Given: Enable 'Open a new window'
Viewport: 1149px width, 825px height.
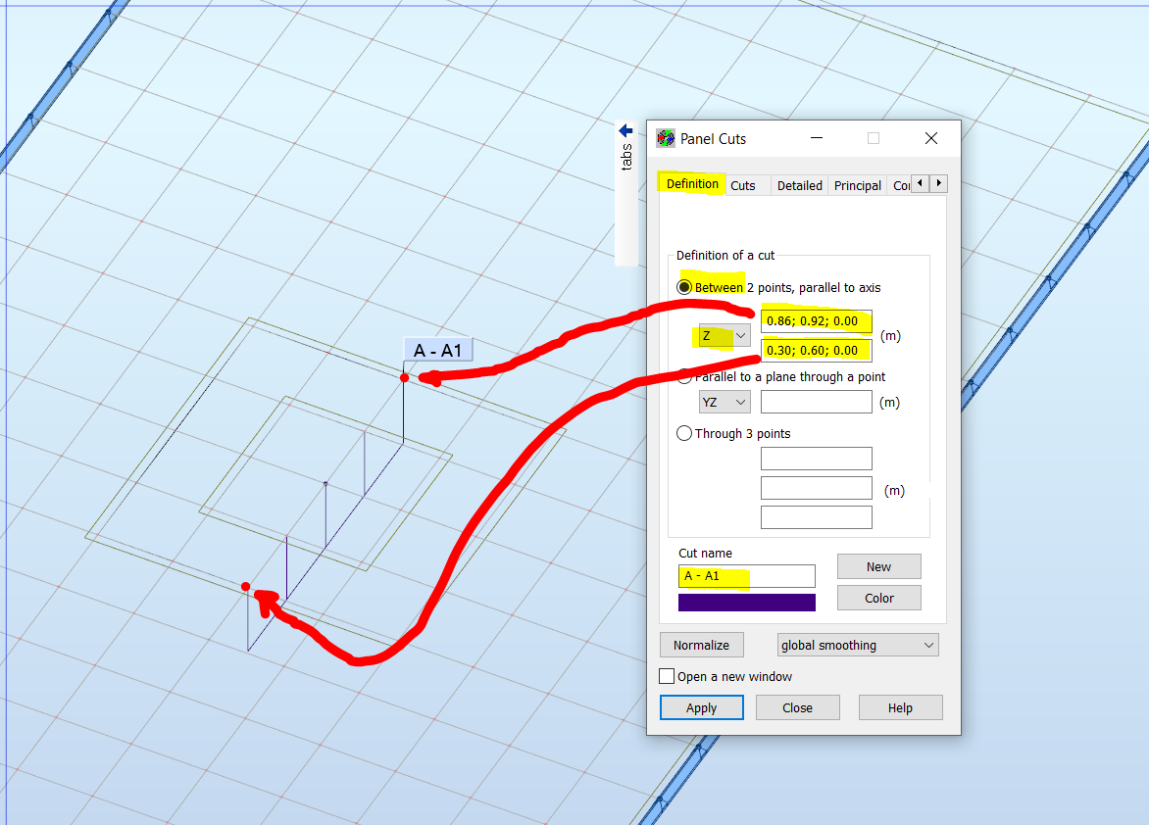Looking at the screenshot, I should coord(667,676).
